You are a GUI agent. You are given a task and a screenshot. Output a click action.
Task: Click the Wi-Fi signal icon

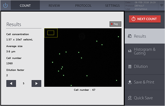point(162,6)
